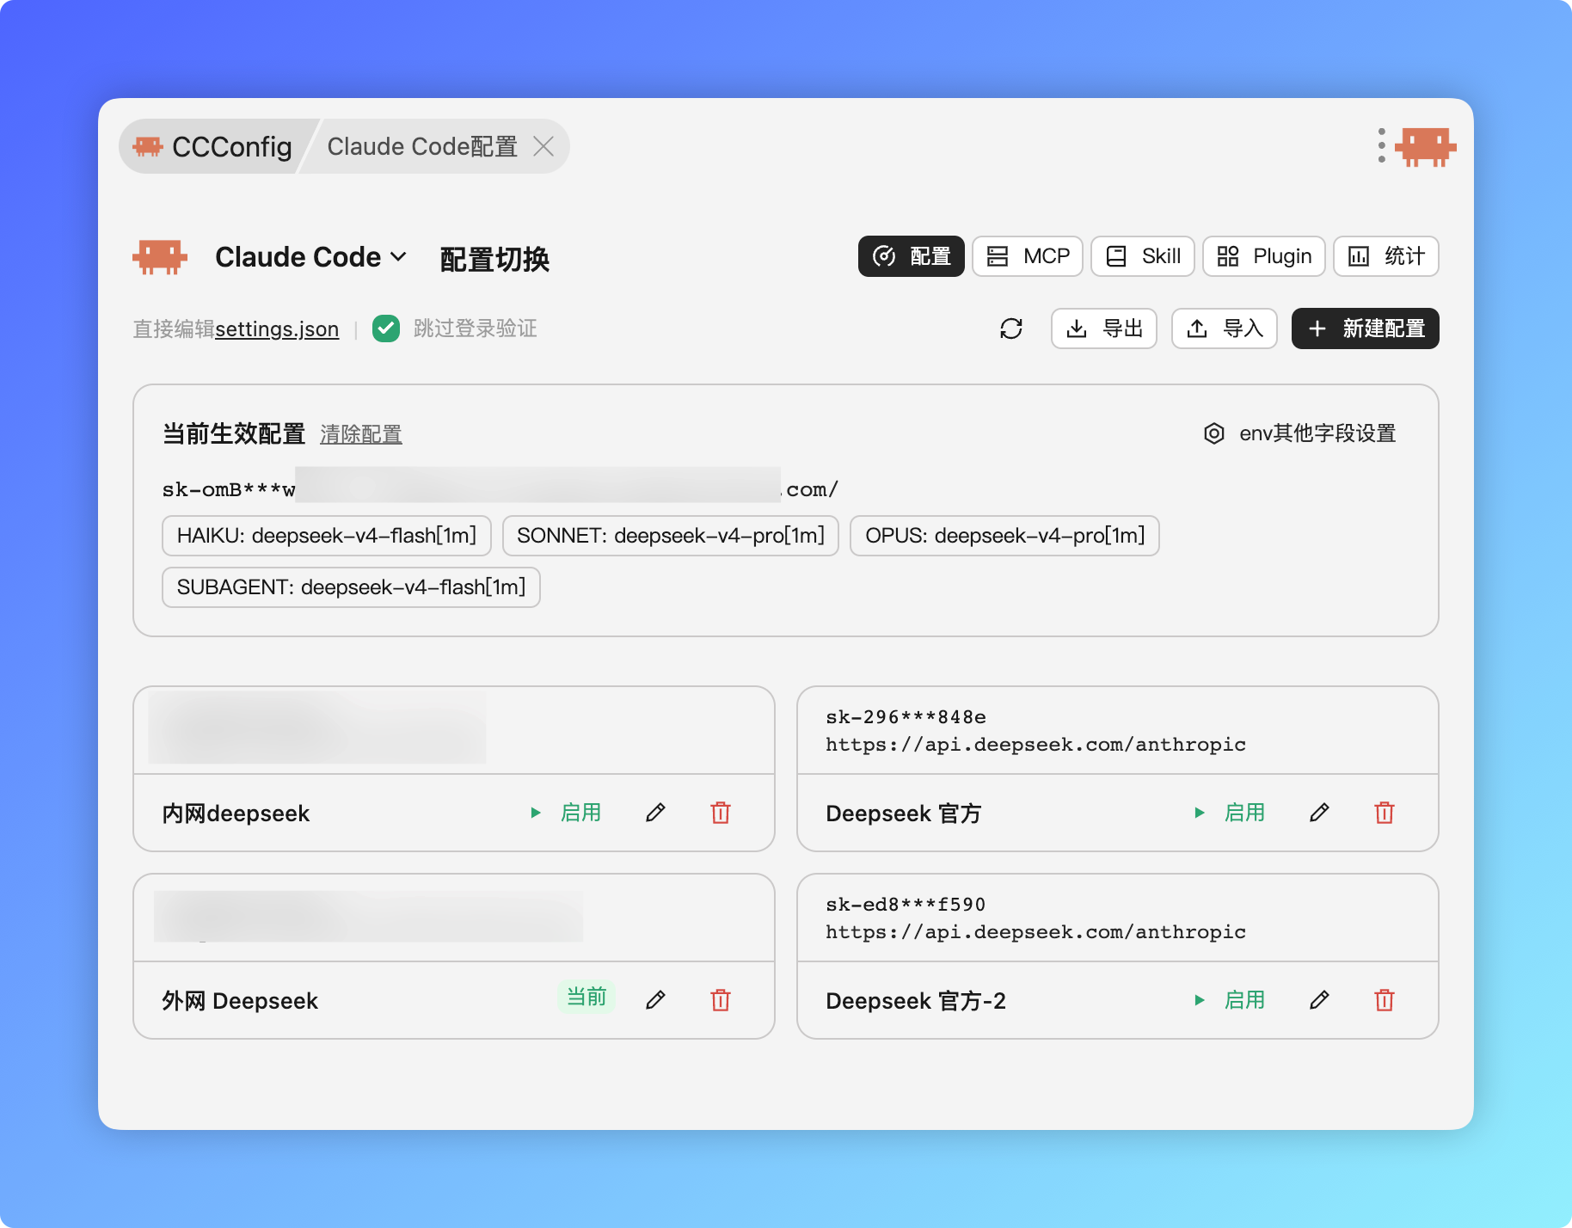Enable the 内网deepseek config
1572x1228 pixels.
(566, 813)
